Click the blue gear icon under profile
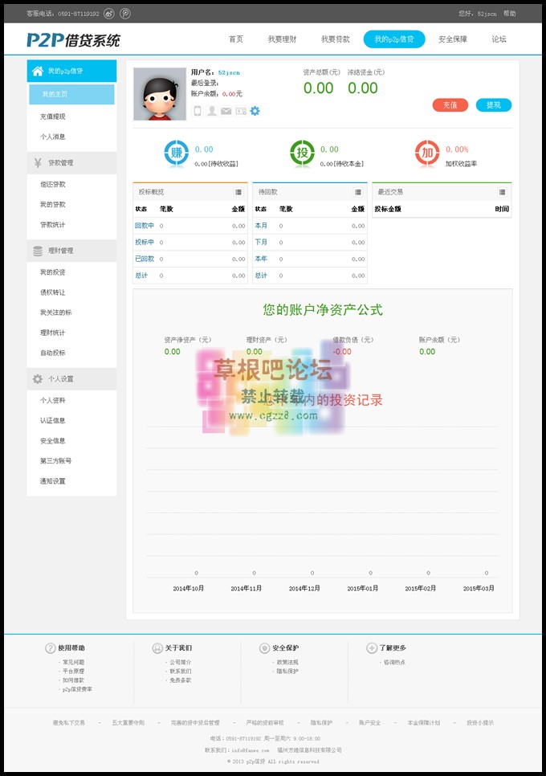 pos(255,111)
